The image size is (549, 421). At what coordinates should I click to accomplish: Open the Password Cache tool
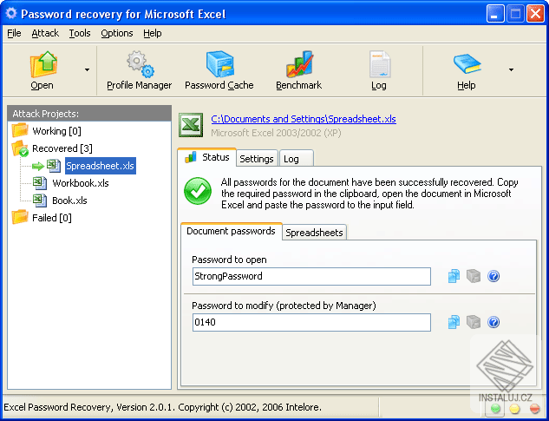[219, 71]
